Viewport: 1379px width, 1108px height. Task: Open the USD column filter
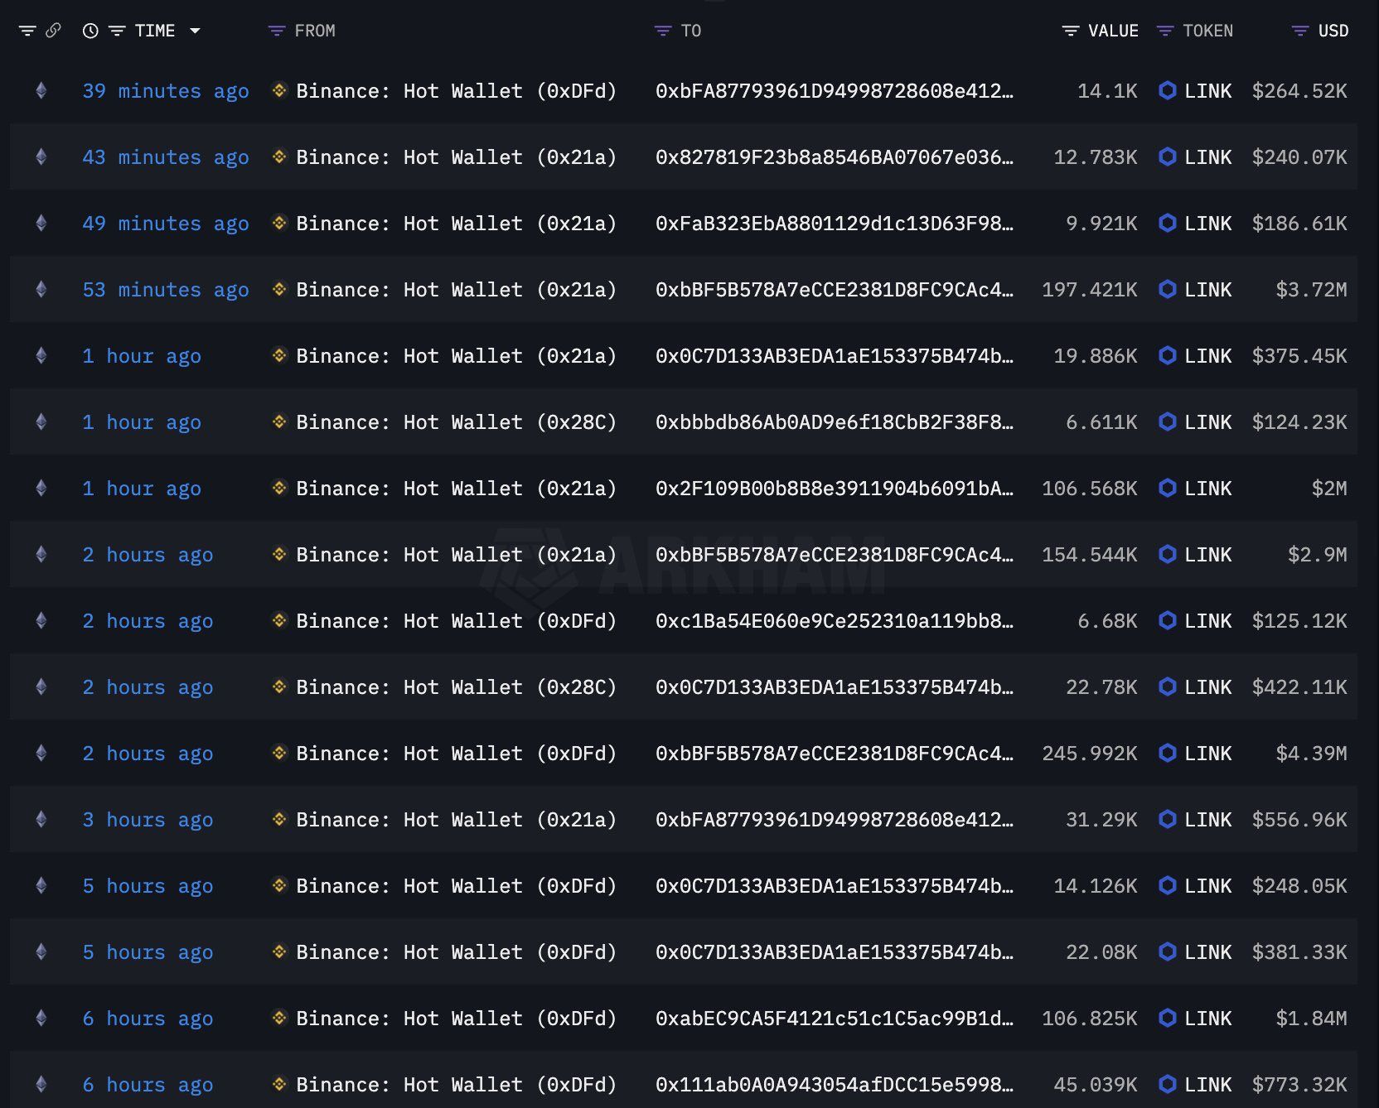(x=1297, y=31)
